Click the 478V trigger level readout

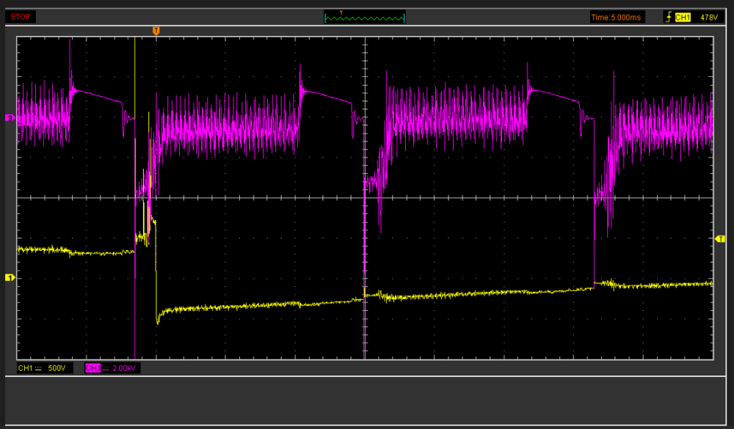pyautogui.click(x=708, y=17)
